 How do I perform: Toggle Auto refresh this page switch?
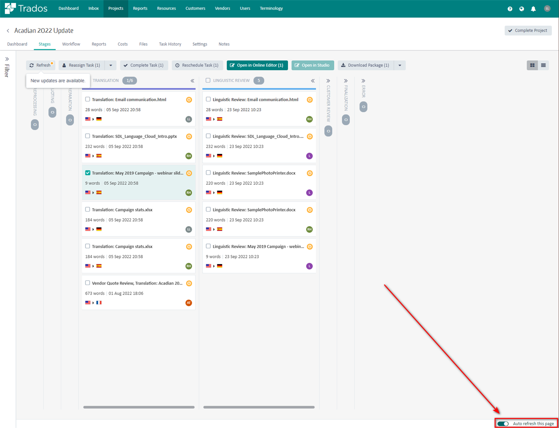[503, 424]
